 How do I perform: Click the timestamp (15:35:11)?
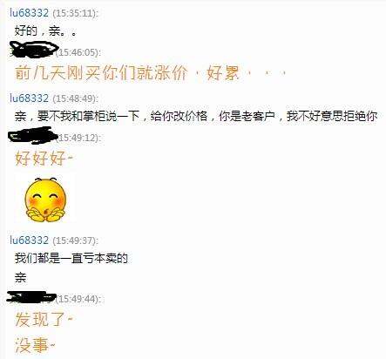coord(76,13)
